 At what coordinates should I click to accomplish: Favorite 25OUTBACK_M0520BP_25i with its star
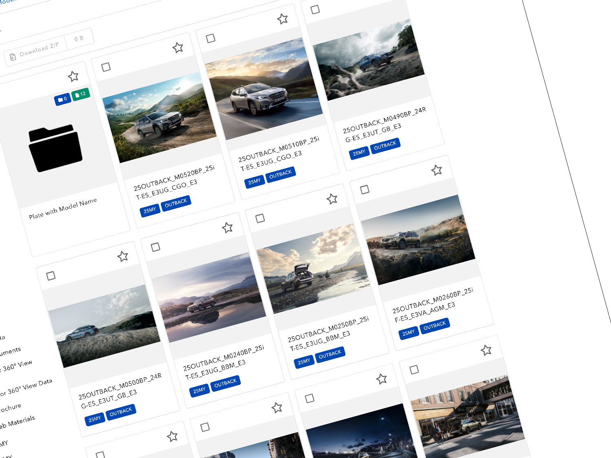tap(178, 48)
